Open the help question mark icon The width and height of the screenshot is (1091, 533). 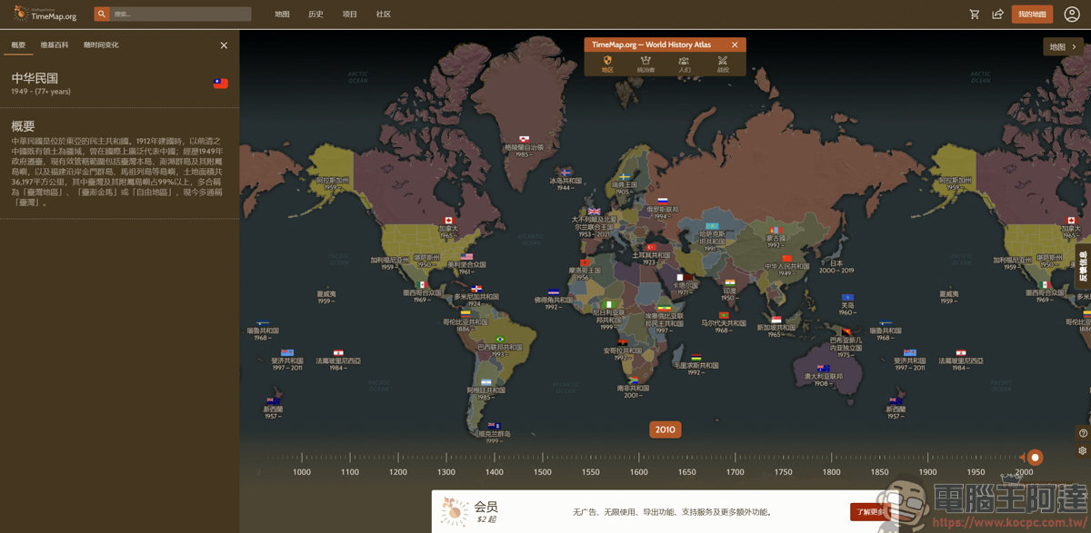(x=1083, y=433)
